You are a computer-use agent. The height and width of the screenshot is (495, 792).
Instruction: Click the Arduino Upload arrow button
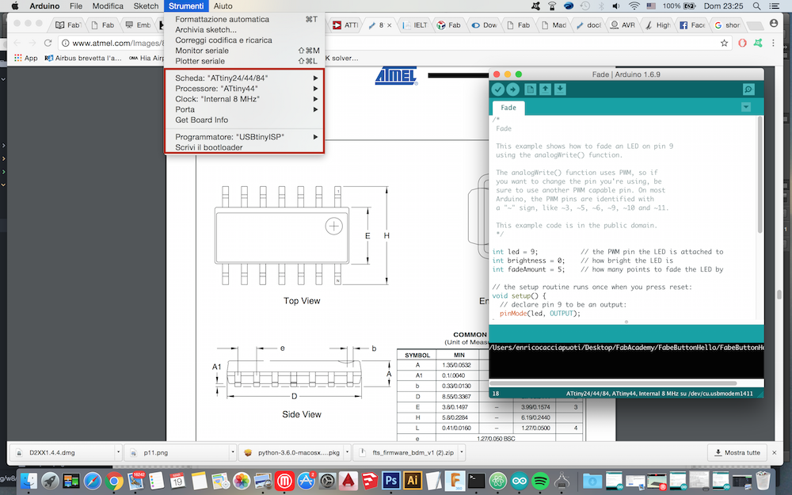512,89
